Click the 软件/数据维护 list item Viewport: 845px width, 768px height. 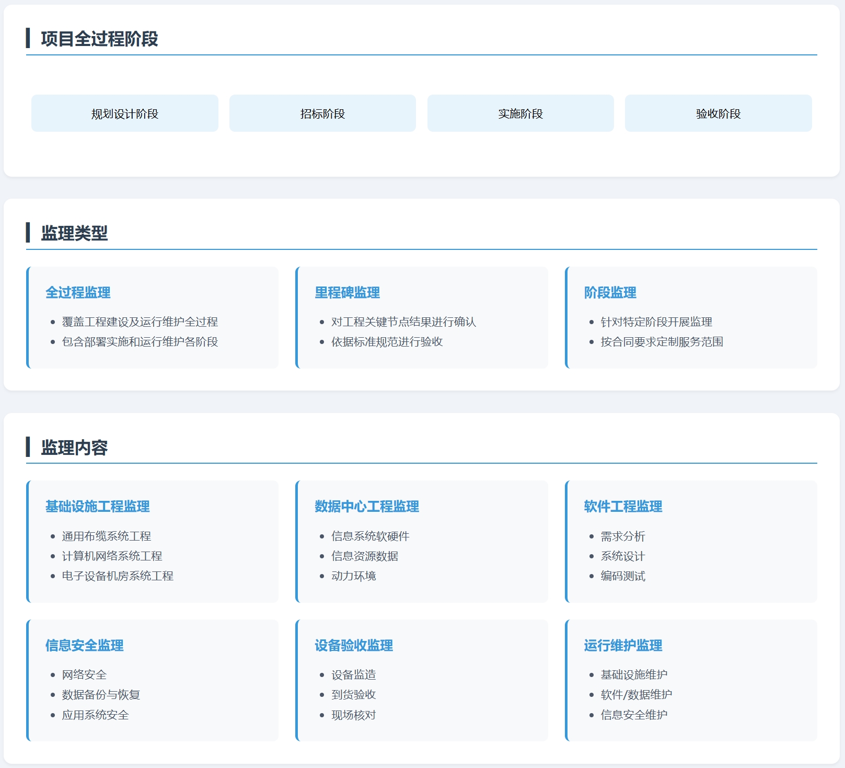pos(636,695)
